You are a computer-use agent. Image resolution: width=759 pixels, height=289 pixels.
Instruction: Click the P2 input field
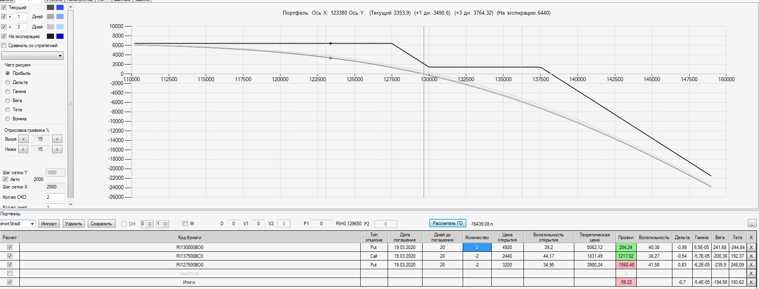click(x=386, y=224)
